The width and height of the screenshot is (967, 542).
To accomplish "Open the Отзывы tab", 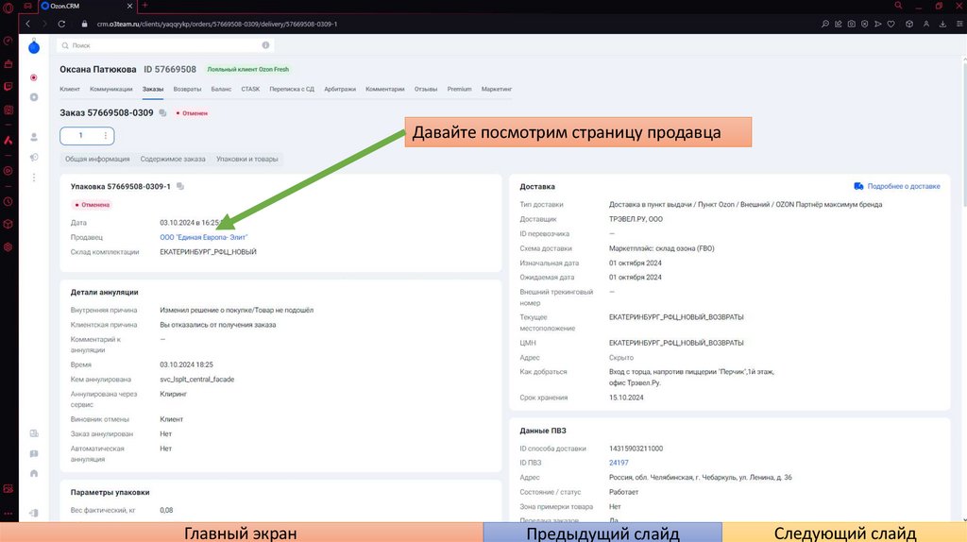I will tap(426, 89).
